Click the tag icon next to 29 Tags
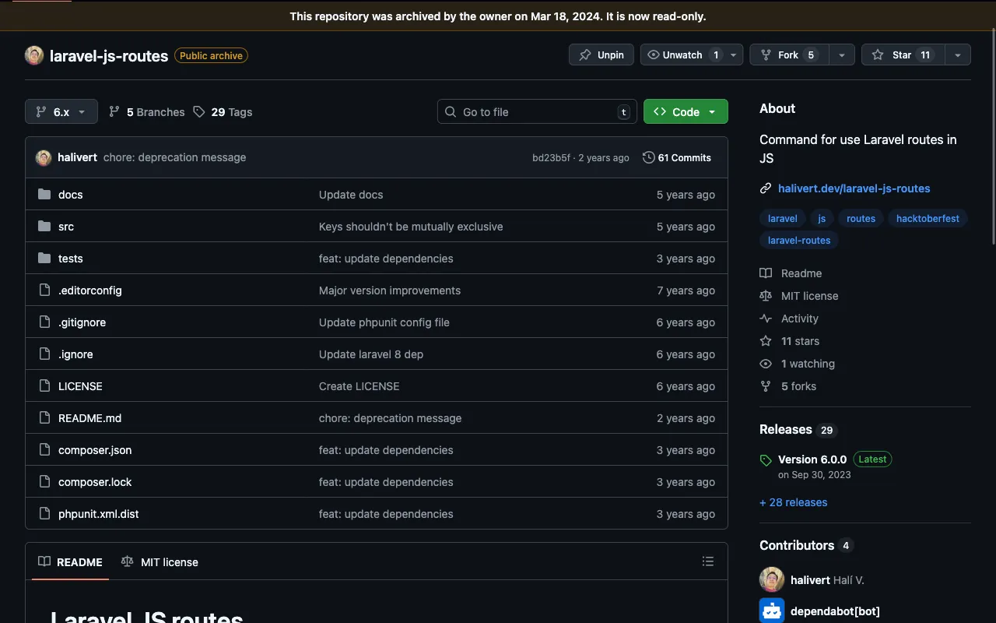996x623 pixels. tap(200, 111)
